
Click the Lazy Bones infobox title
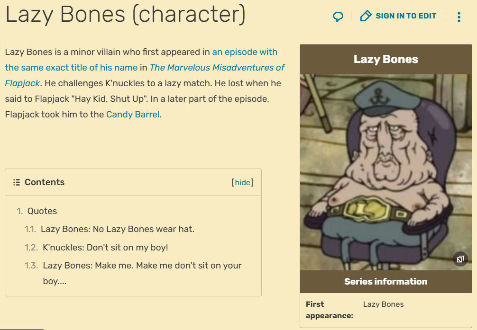pos(386,59)
